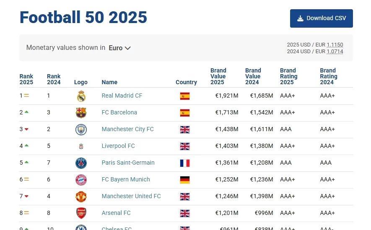Sort by Rank 2025 column header
This screenshot has width=371, height=230.
[x=26, y=79]
